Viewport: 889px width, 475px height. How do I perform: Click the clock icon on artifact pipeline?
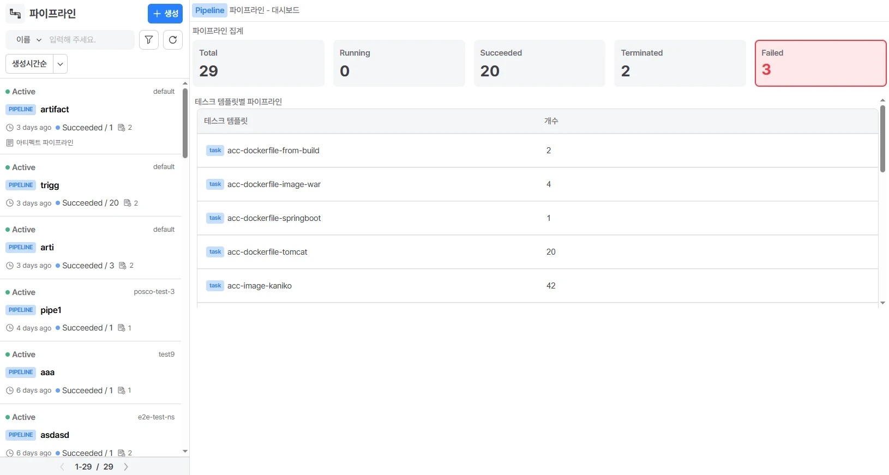pos(9,128)
